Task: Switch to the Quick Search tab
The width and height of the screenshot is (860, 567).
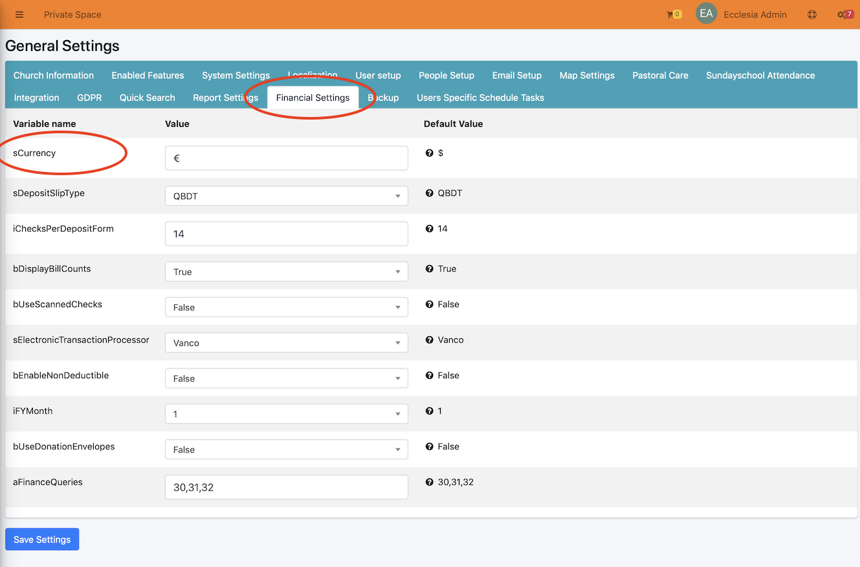Action: pyautogui.click(x=148, y=98)
